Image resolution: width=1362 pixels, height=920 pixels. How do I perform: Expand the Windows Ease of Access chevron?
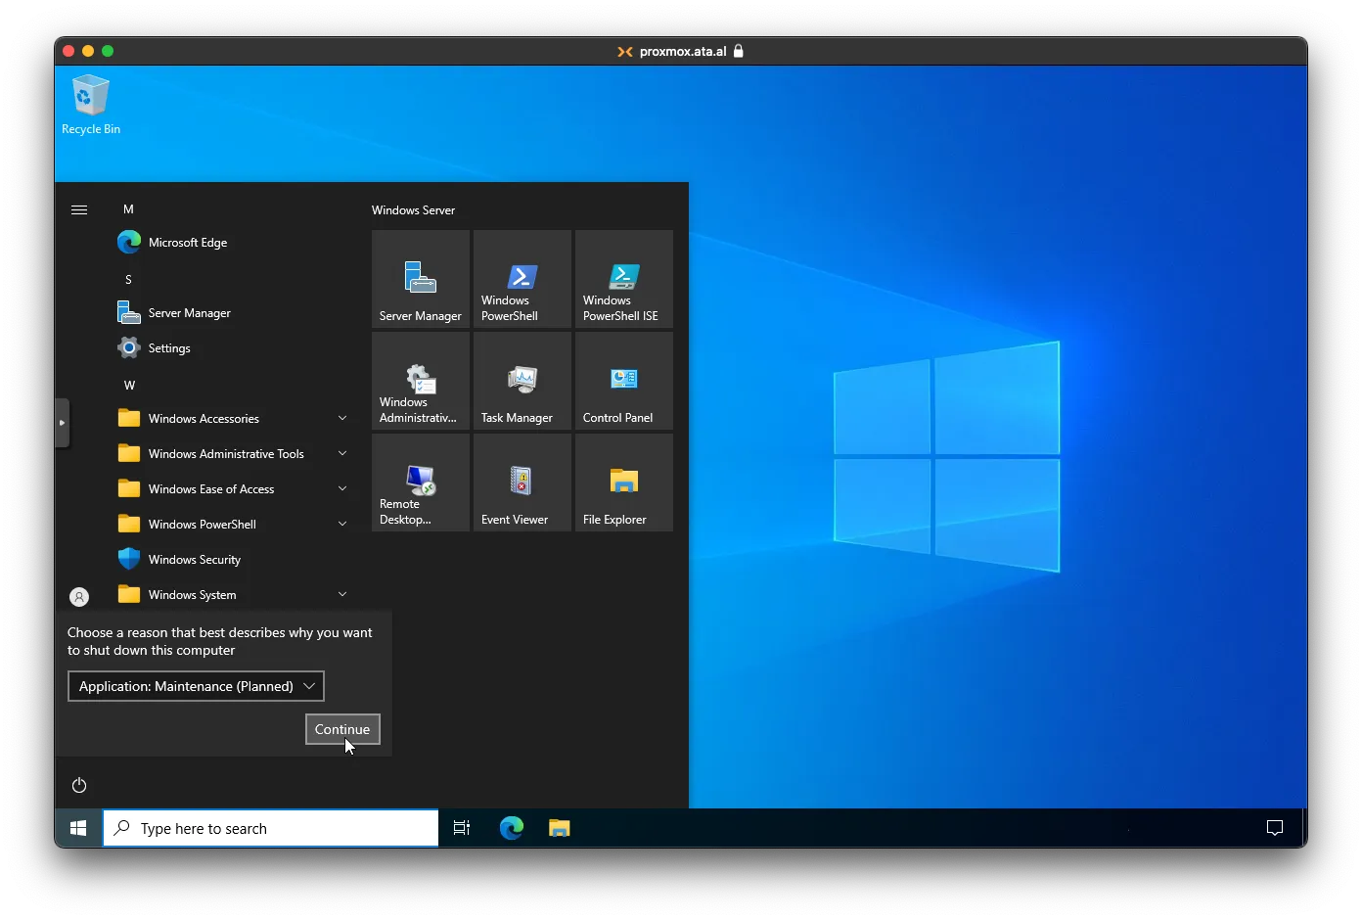tap(342, 489)
